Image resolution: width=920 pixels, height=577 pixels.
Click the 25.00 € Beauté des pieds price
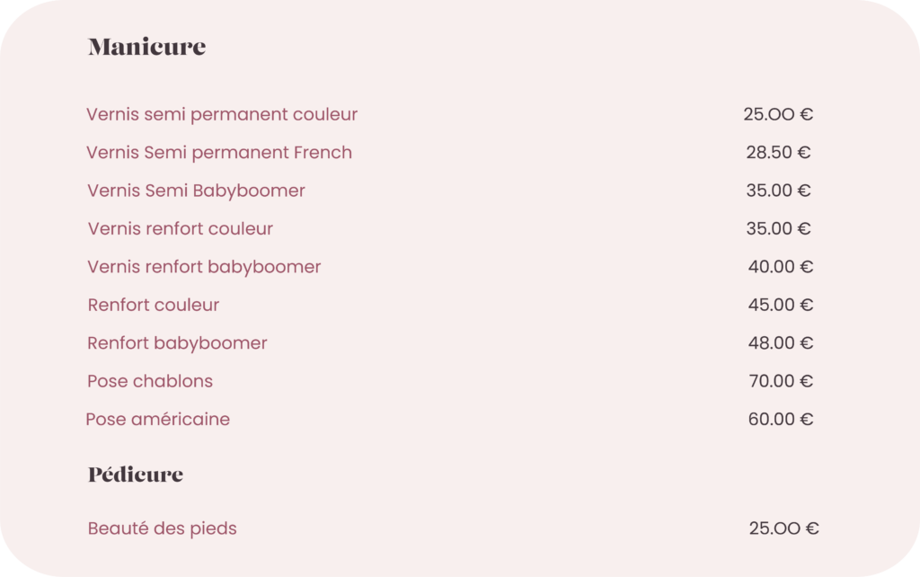783,528
